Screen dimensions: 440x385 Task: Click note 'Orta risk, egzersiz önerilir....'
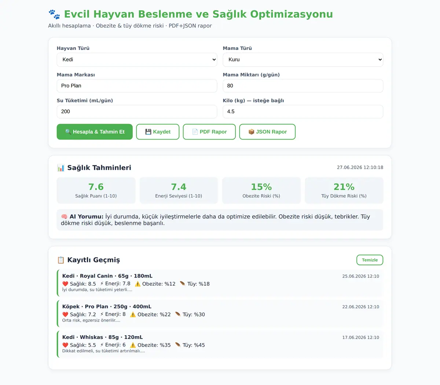(91, 320)
